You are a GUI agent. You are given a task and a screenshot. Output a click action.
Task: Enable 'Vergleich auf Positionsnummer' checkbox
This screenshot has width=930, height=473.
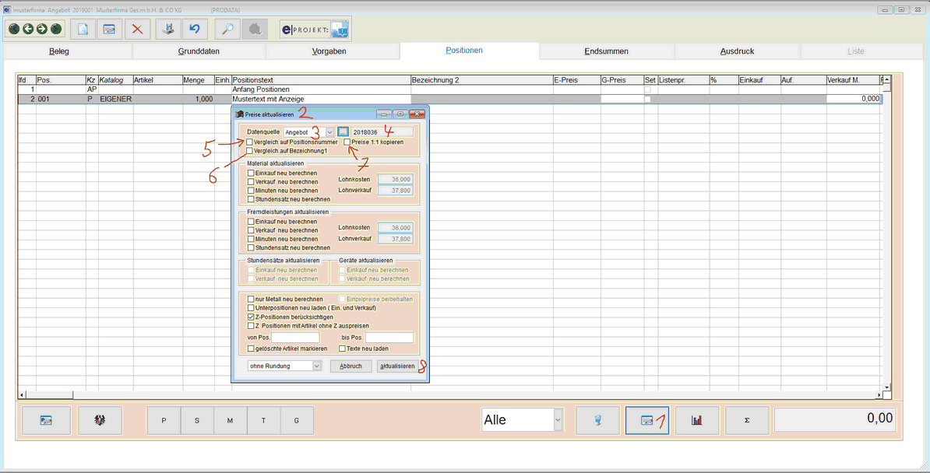point(250,143)
